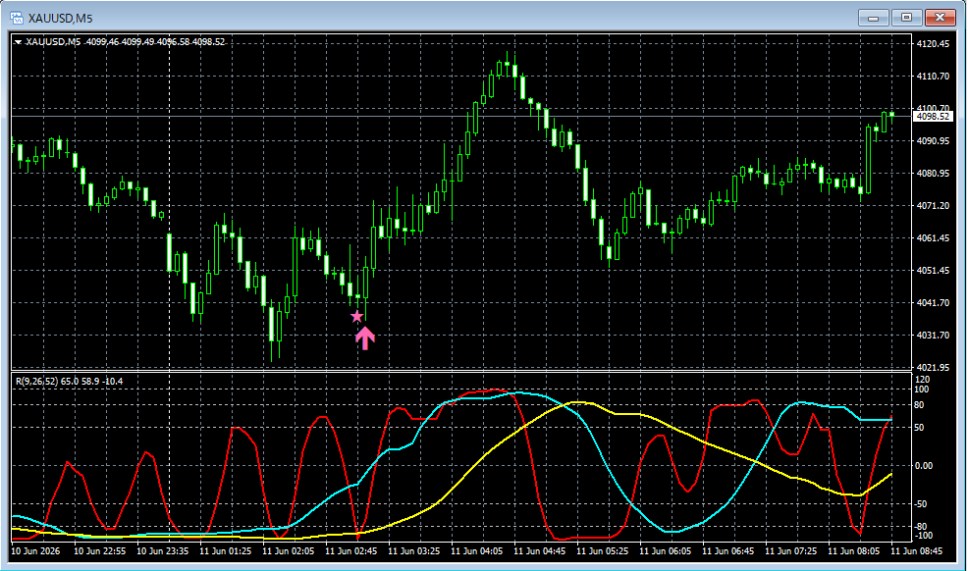
Task: Click time axis label 11 Jun 04:45
Action: [540, 550]
